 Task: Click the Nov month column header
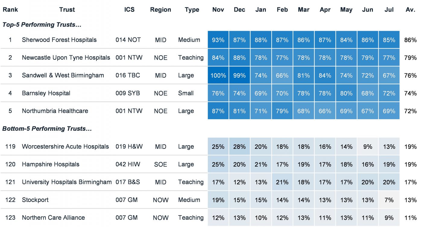[x=218, y=10]
